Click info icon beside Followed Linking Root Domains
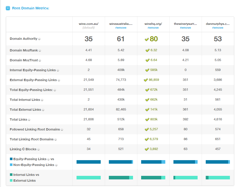Image resolution: width=236 pixels, height=187 pixels. (x=62, y=130)
